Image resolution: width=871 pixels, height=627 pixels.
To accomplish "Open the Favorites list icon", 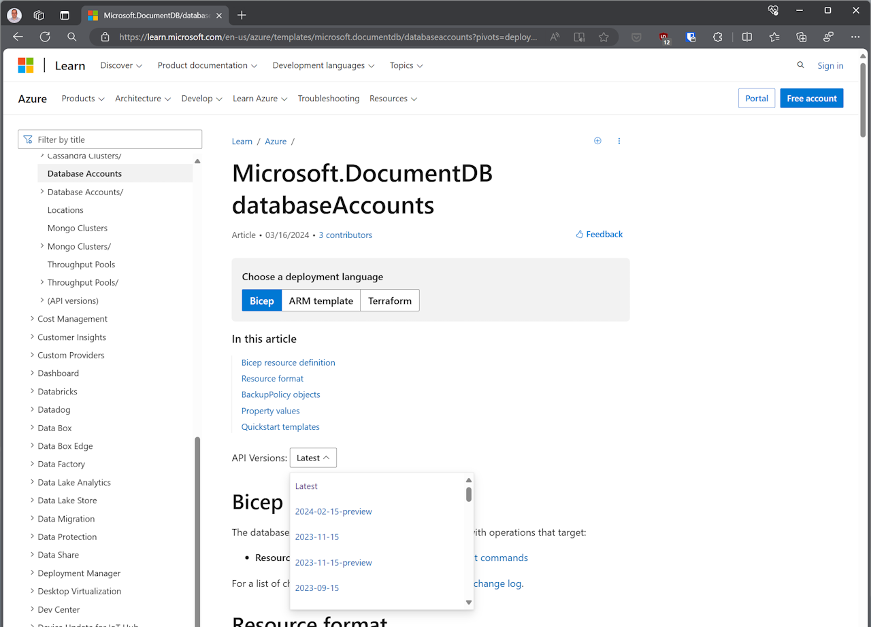I will point(774,37).
